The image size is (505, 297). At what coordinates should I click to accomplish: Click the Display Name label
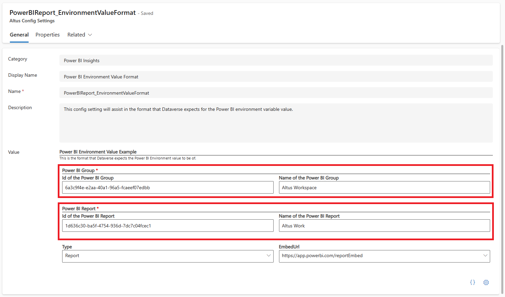(23, 75)
